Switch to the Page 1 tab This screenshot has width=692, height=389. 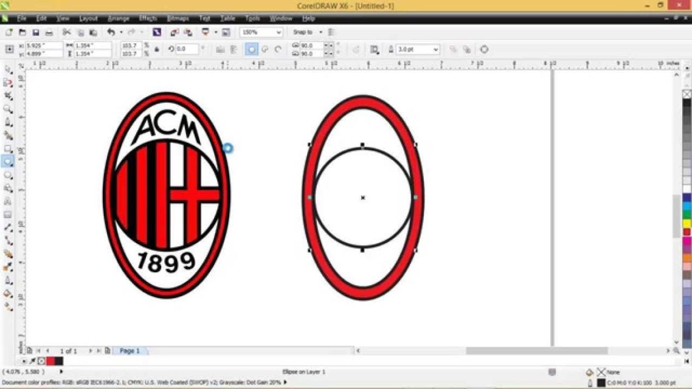[x=130, y=351]
